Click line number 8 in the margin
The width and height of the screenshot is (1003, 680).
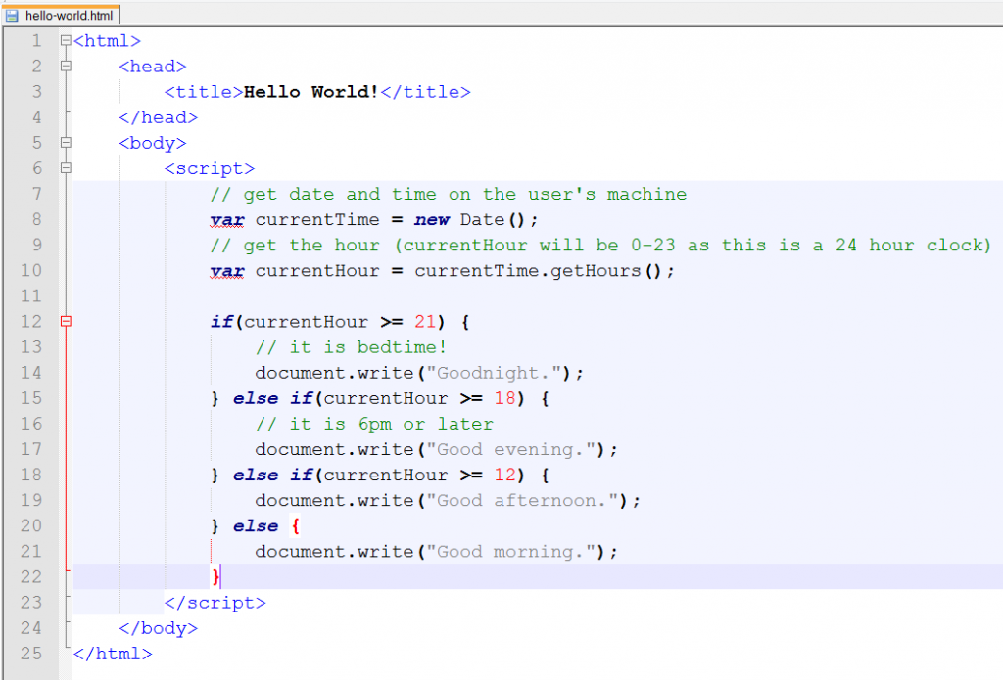[x=36, y=219]
